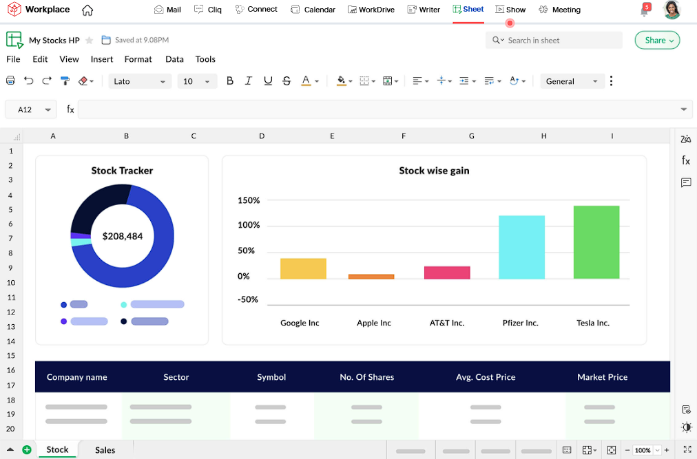This screenshot has width=697, height=459.
Task: Open the fill color swatch
Action: coord(341,81)
